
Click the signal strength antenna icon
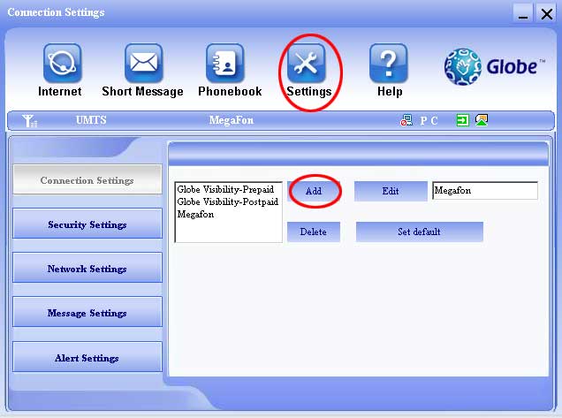click(29, 121)
